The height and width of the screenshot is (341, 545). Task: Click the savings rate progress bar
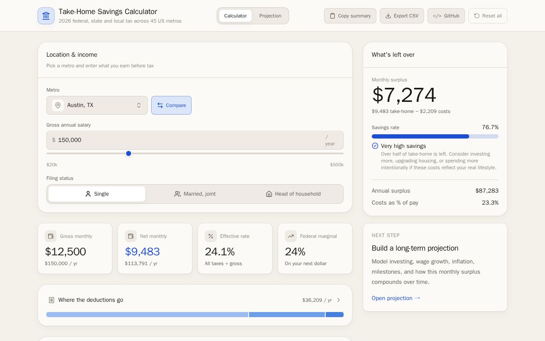pyautogui.click(x=435, y=136)
